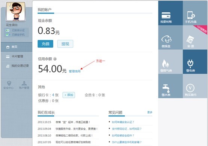The image size is (208, 146).
Task: Click the bank card count 4 张
Action: (x=55, y=95)
